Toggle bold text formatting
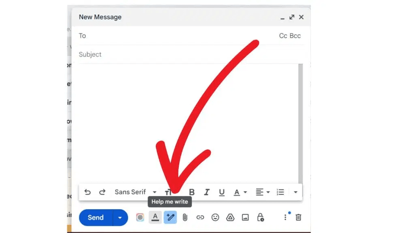This screenshot has height=233, width=415. coord(192,192)
